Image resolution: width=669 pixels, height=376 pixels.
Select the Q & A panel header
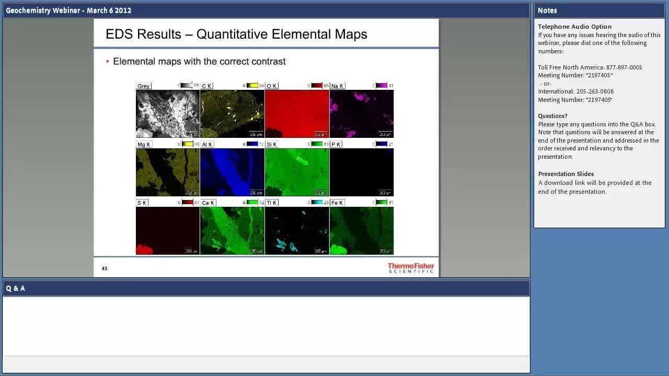[x=266, y=288]
